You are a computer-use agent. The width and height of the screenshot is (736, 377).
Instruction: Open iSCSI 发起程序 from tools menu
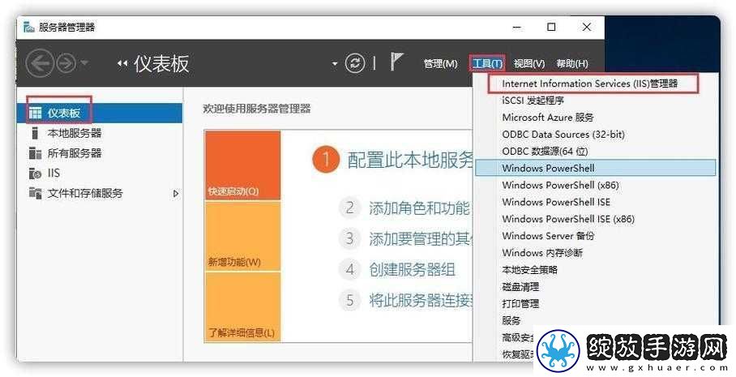[x=533, y=101]
